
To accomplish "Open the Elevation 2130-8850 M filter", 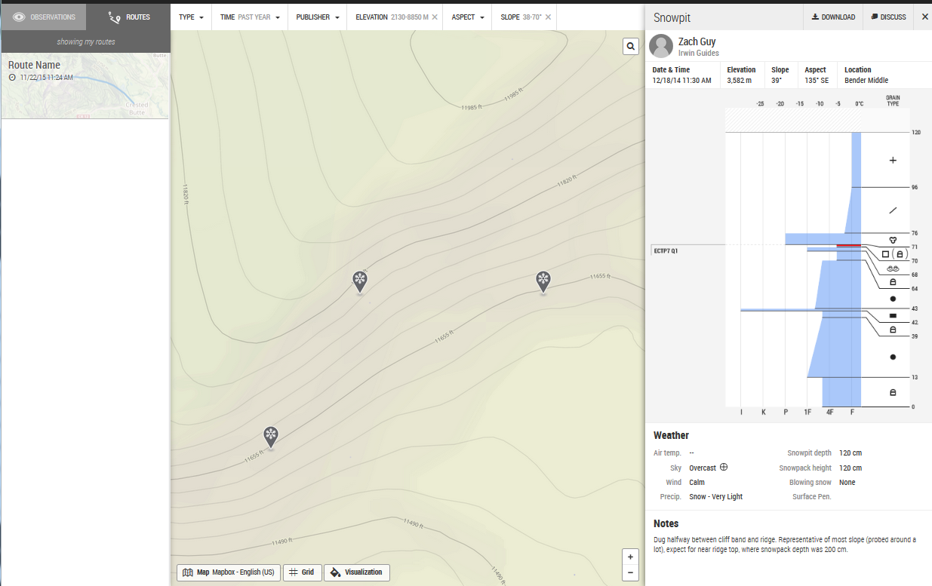I will click(x=392, y=17).
